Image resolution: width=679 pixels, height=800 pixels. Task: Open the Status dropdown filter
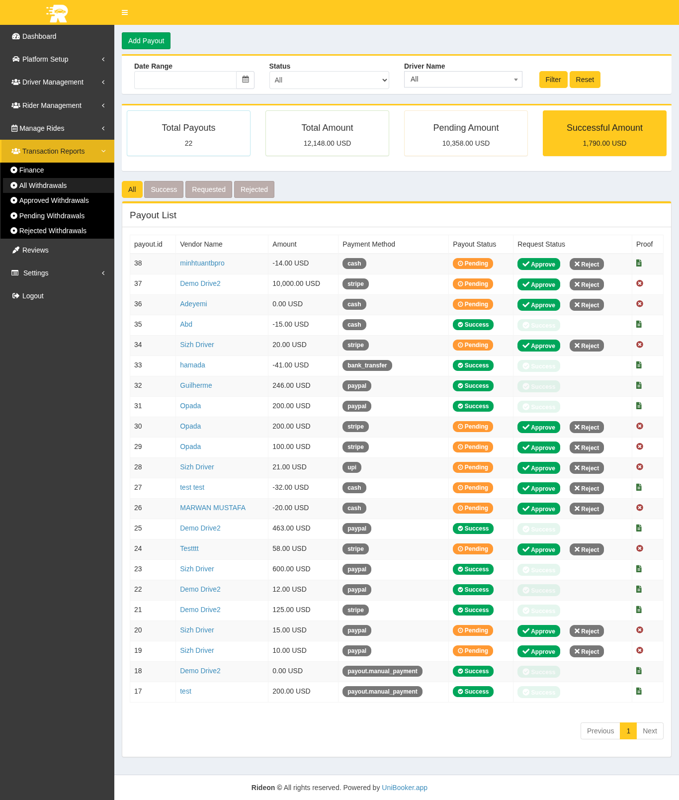[x=329, y=80]
